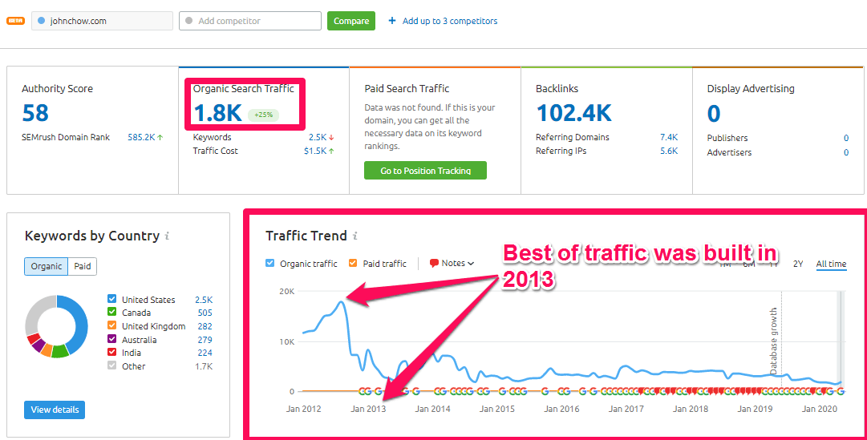Click the Keywords by Country info icon
Image resolution: width=867 pixels, height=440 pixels.
[x=167, y=236]
